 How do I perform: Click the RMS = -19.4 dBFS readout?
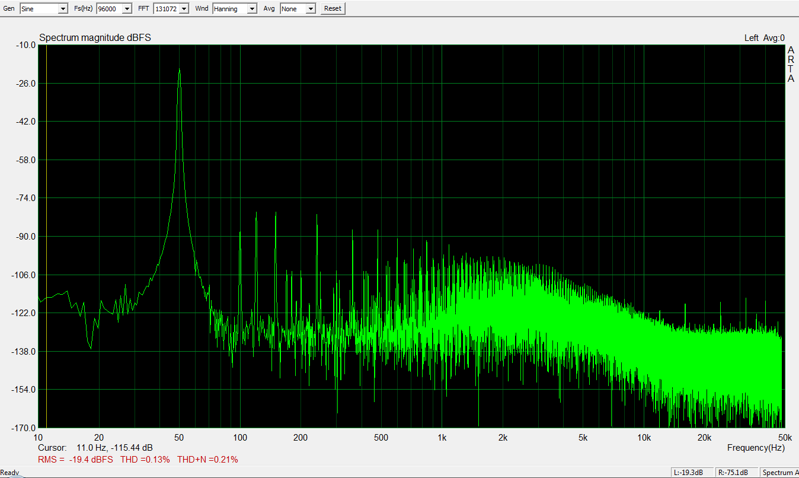(76, 460)
